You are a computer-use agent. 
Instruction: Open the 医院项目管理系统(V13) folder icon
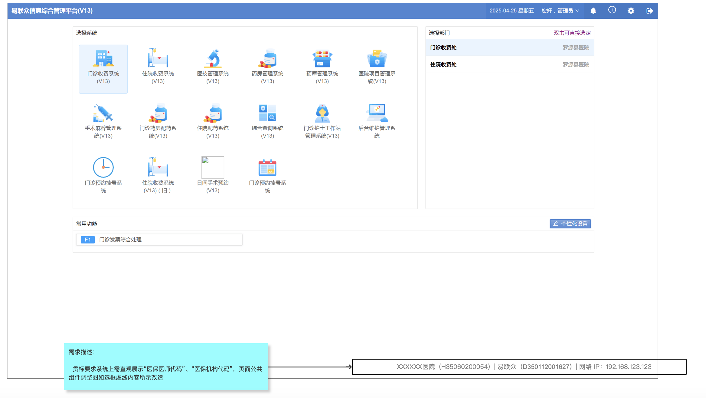tap(377, 59)
